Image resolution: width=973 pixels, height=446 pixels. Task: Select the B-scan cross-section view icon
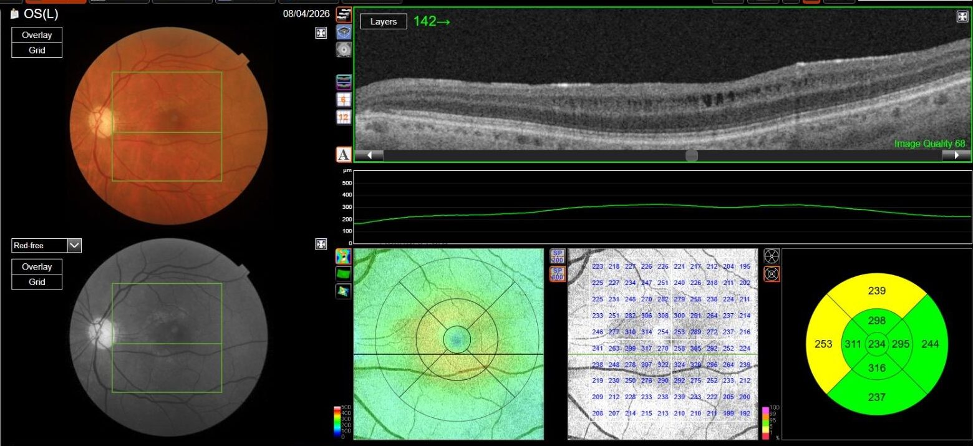344,15
